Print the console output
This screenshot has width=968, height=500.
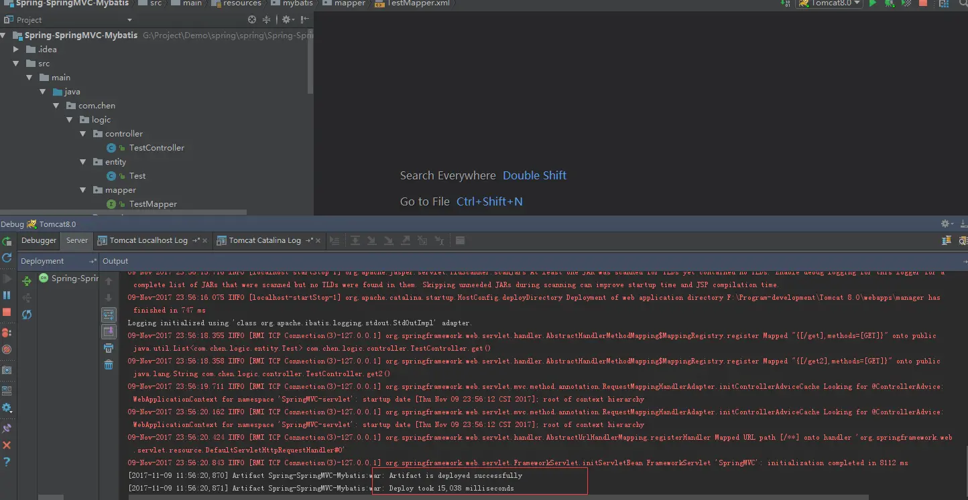click(x=109, y=348)
